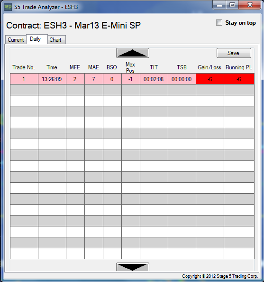Select trade number 1 cell

(x=24, y=79)
